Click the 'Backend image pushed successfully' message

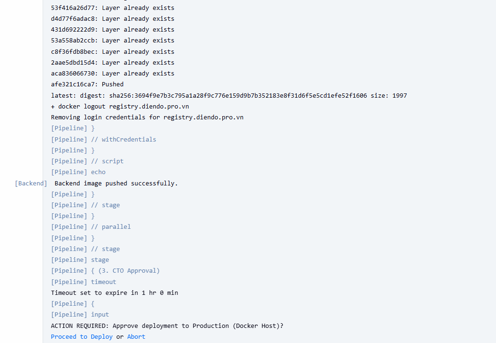[x=116, y=183]
